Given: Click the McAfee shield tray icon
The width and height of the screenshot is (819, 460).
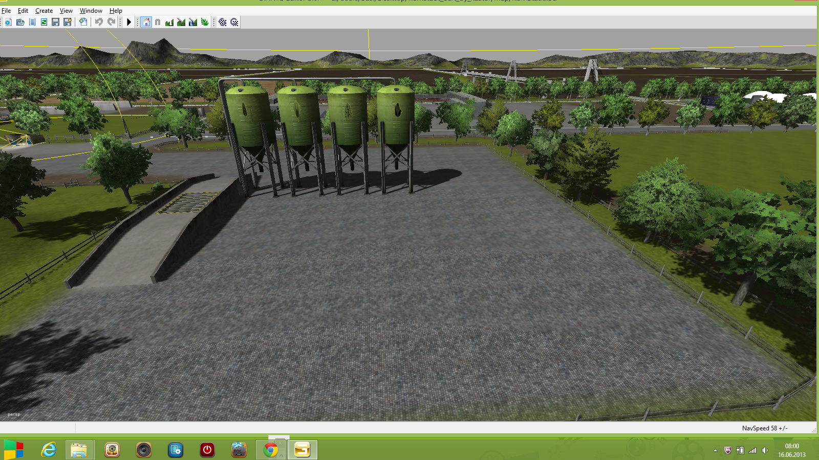Looking at the screenshot, I should coord(727,450).
